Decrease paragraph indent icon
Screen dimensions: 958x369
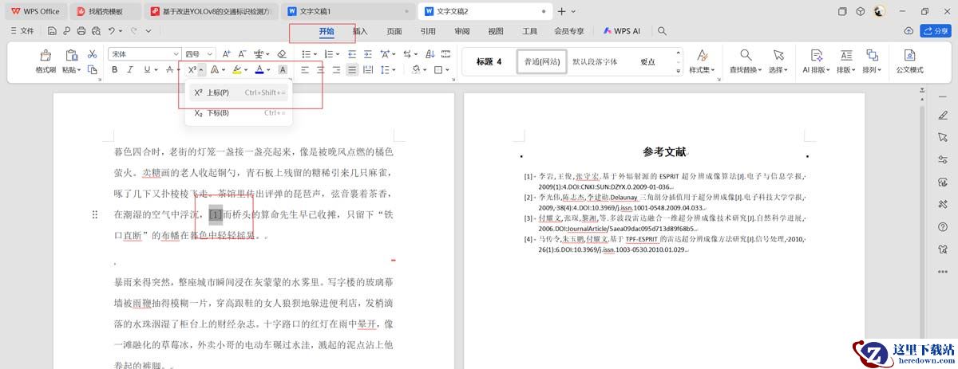coord(350,53)
